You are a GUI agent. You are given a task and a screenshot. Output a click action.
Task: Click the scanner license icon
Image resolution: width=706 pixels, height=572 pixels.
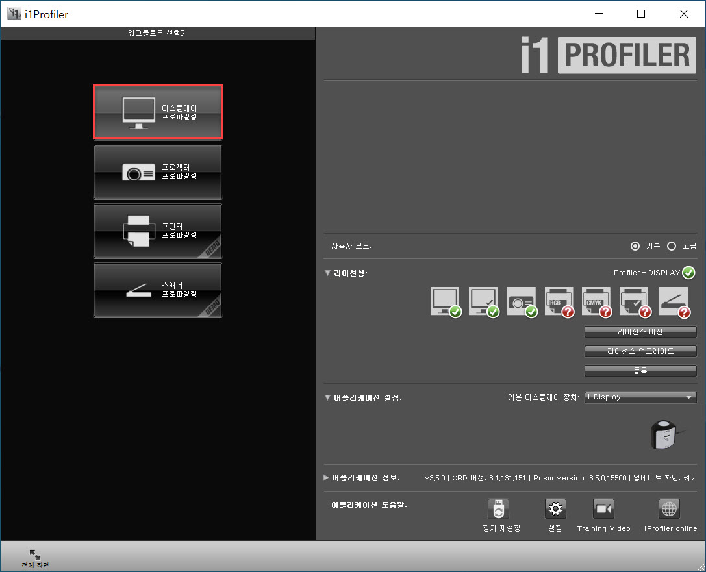coord(674,302)
